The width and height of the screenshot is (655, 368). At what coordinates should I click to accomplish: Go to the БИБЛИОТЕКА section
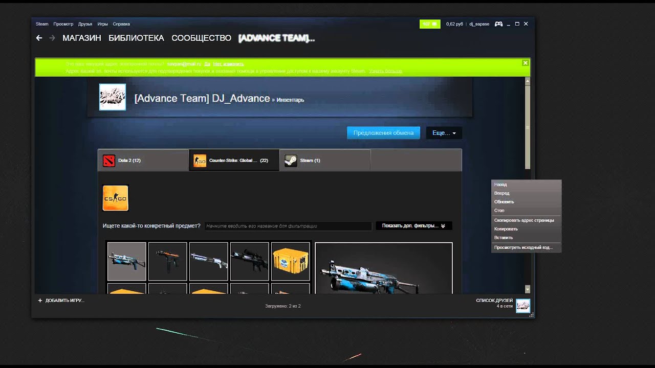[x=136, y=38]
